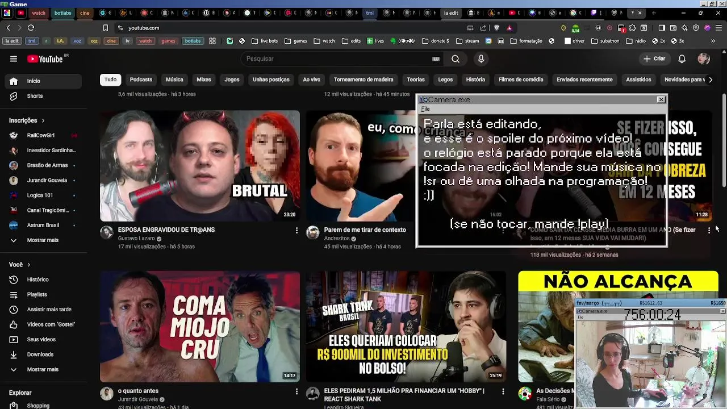Select the Jogos chip
The image size is (727, 409).
(232, 80)
